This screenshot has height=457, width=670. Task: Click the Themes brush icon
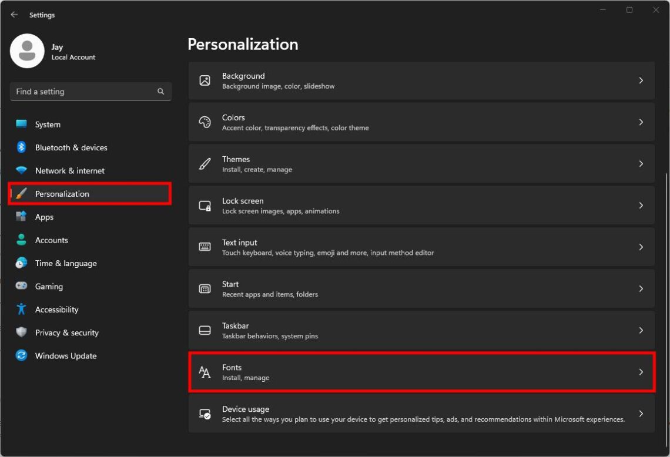[x=205, y=163]
